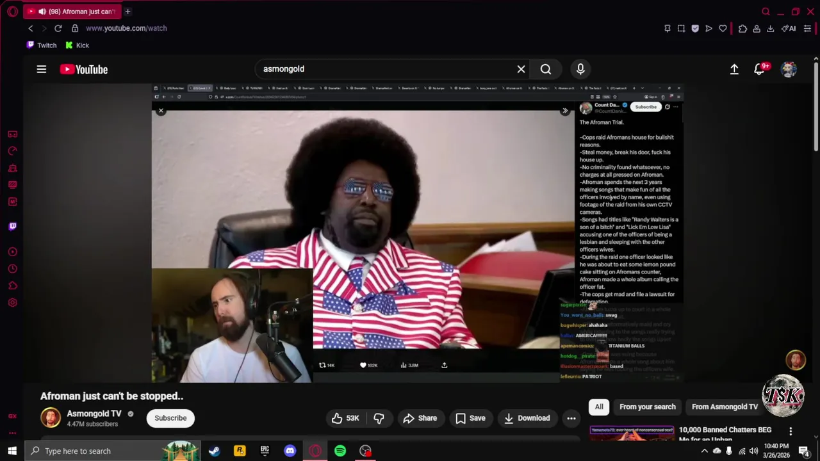The width and height of the screenshot is (820, 461).
Task: Open Asmongold TV channel avatar
Action: (50, 418)
